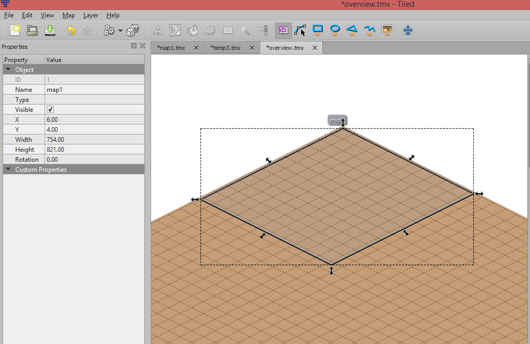
Task: Select the Eraser tool
Action: pyautogui.click(x=210, y=30)
